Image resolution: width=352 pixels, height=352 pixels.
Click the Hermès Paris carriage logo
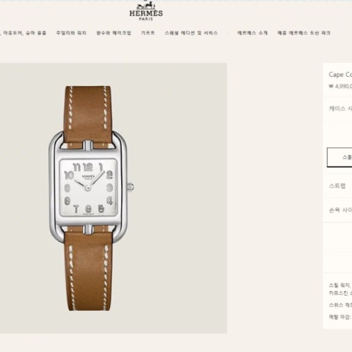click(146, 11)
